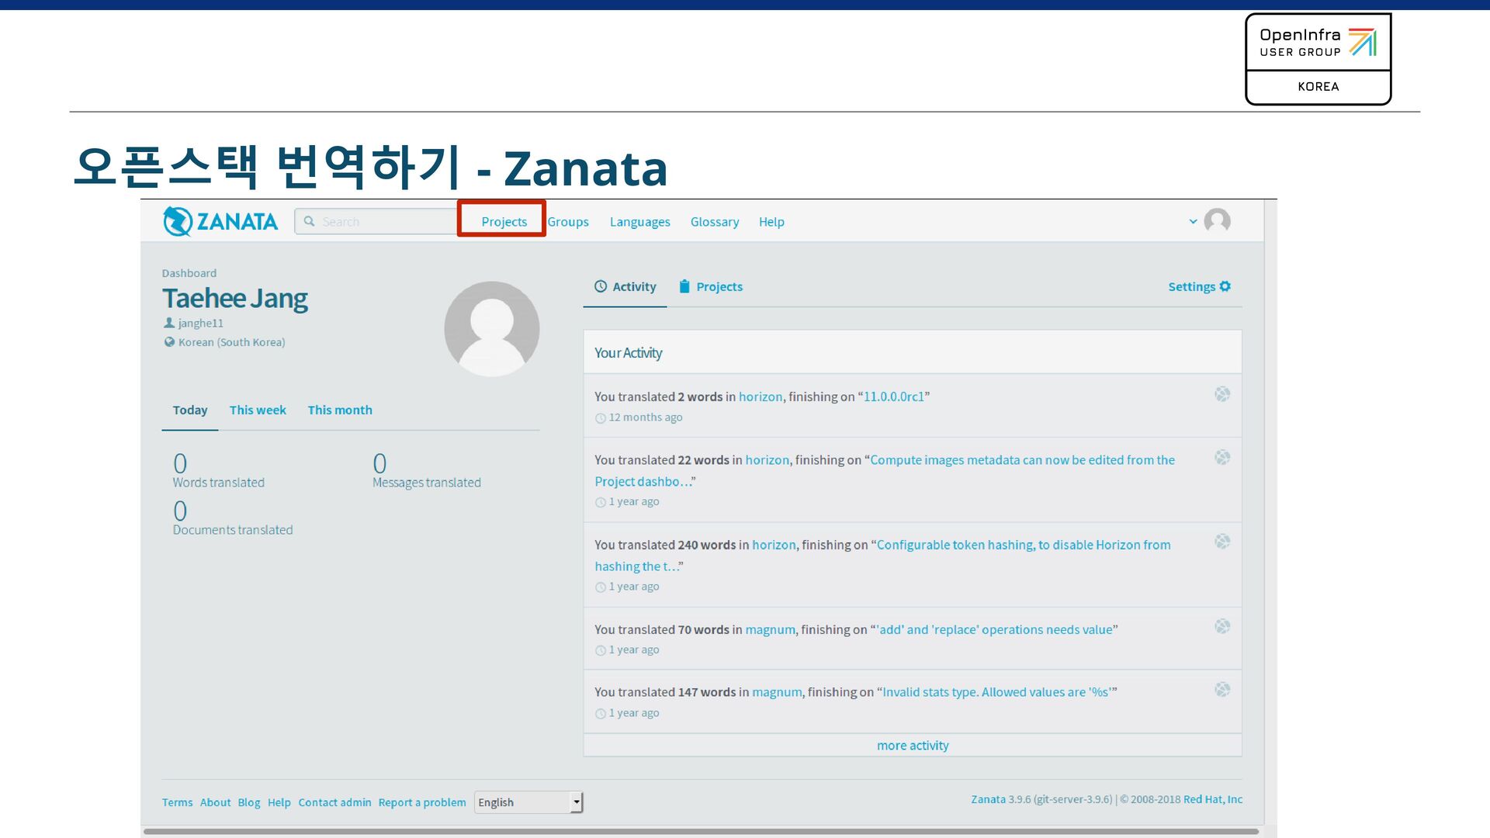This screenshot has height=838, width=1490.
Task: Click the Settings gear icon
Action: (x=1225, y=286)
